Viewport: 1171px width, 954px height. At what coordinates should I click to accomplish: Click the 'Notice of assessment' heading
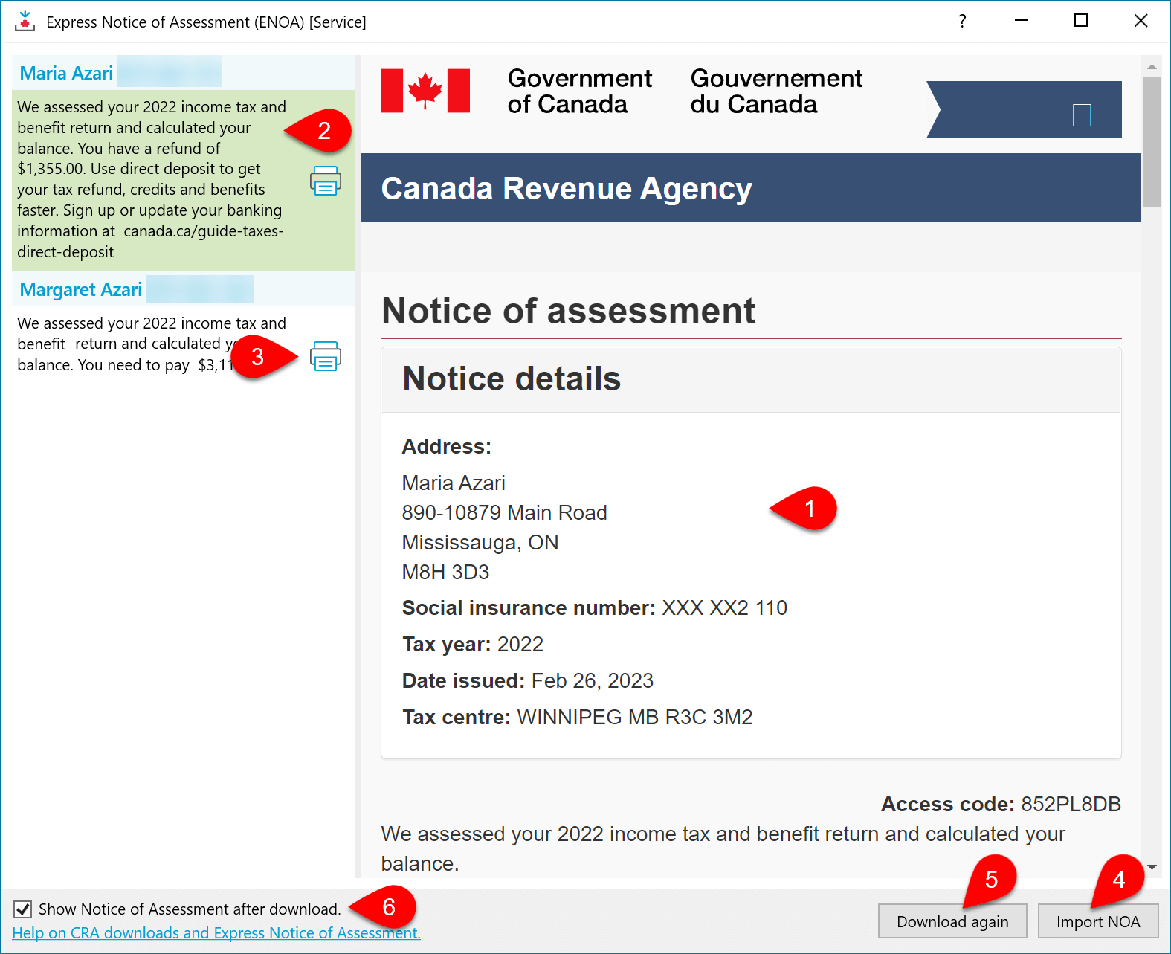pyautogui.click(x=568, y=311)
